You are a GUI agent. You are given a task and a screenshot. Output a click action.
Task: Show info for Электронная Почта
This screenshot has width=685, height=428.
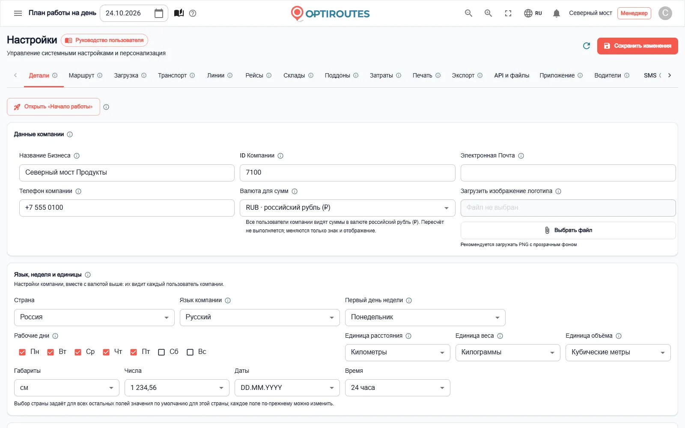(x=521, y=156)
